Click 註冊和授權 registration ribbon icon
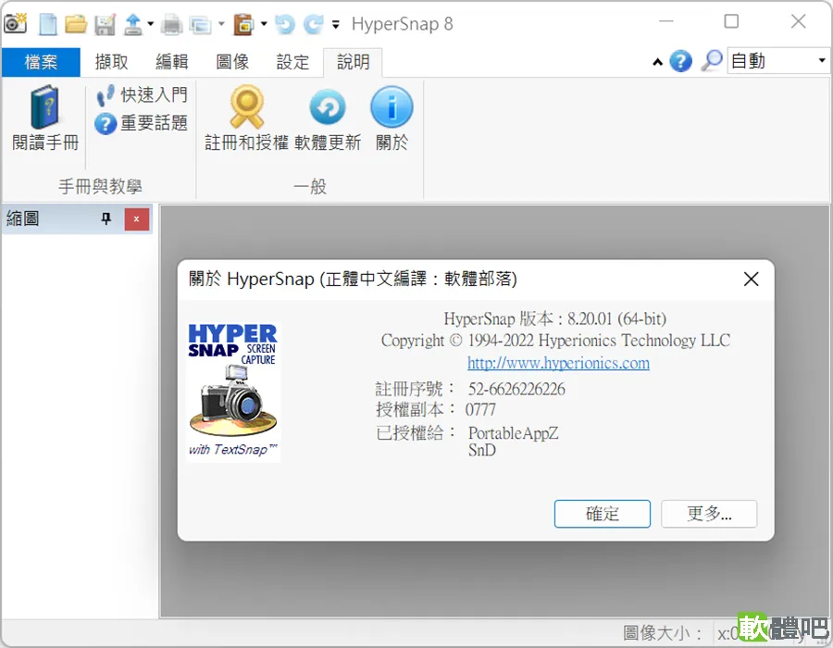This screenshot has height=648, width=833. tap(246, 118)
